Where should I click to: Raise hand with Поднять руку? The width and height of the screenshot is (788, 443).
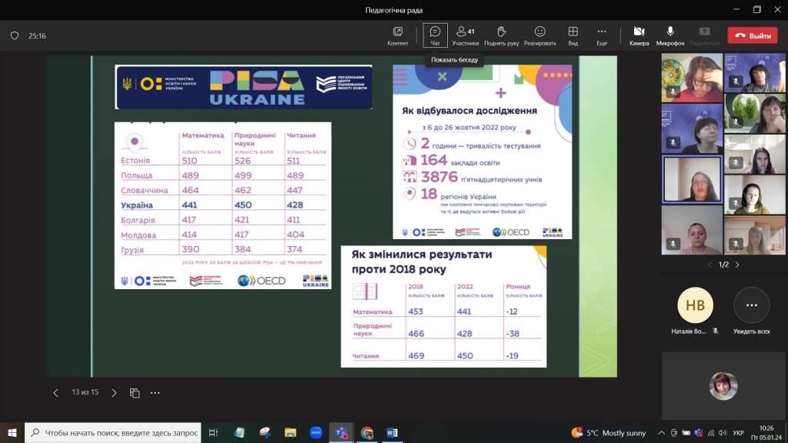501,35
